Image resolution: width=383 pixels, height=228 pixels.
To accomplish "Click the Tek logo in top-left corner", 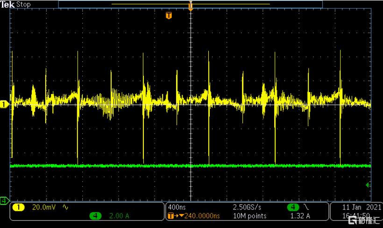I will point(7,4).
